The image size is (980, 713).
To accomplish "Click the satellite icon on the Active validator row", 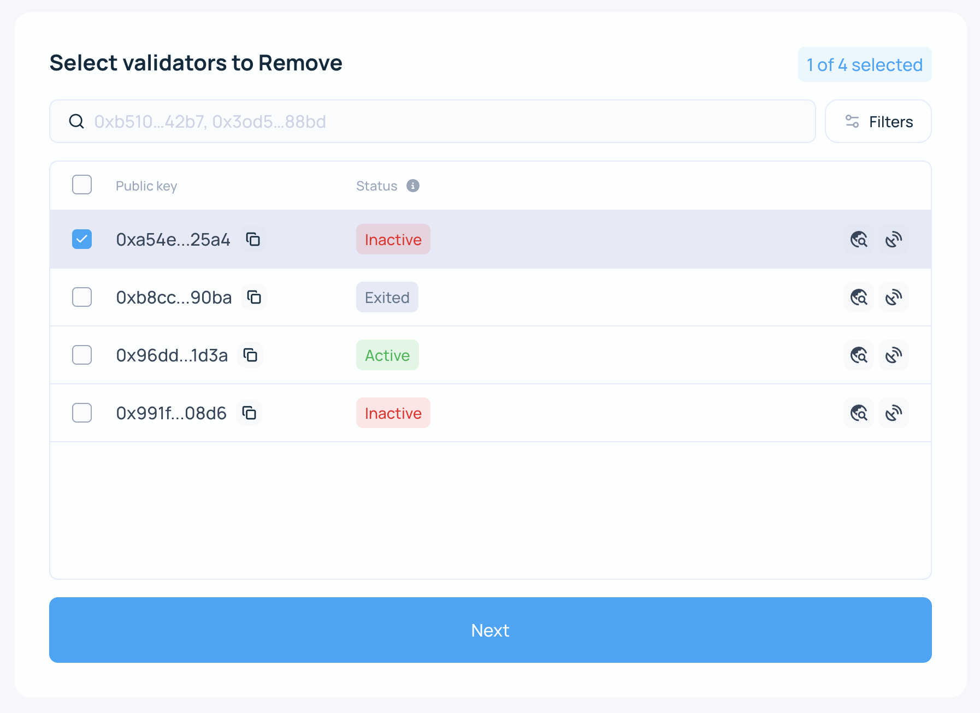I will pos(894,355).
